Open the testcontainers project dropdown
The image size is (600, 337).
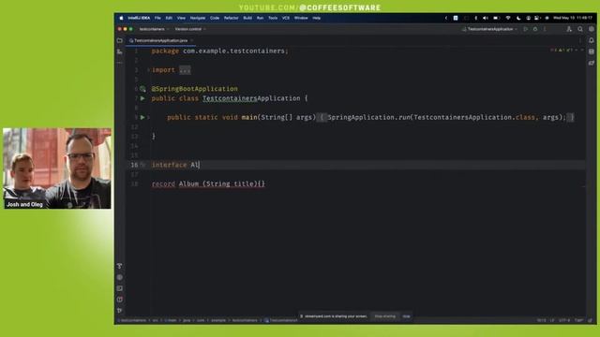(x=154, y=29)
